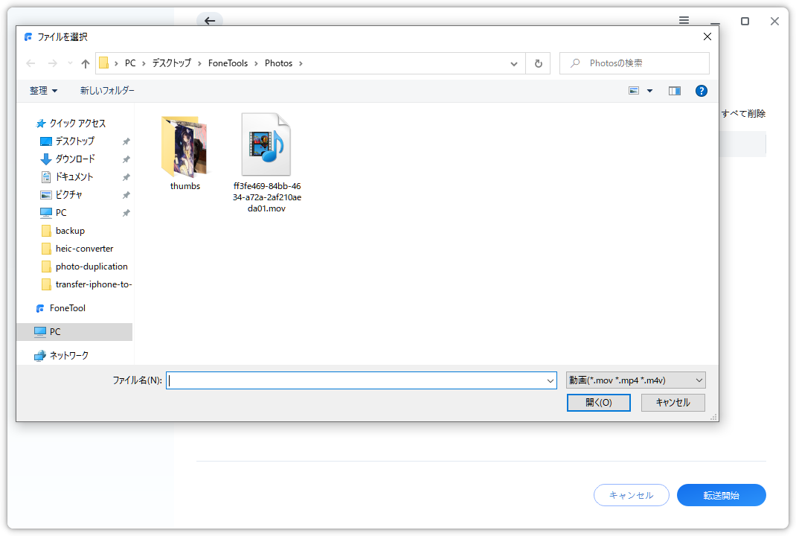796x536 pixels.
Task: Open the thumbs folder
Action: 184,145
